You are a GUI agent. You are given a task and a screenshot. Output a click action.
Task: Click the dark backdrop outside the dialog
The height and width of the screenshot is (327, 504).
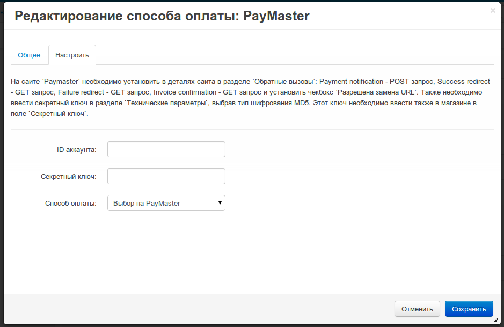pos(2,161)
